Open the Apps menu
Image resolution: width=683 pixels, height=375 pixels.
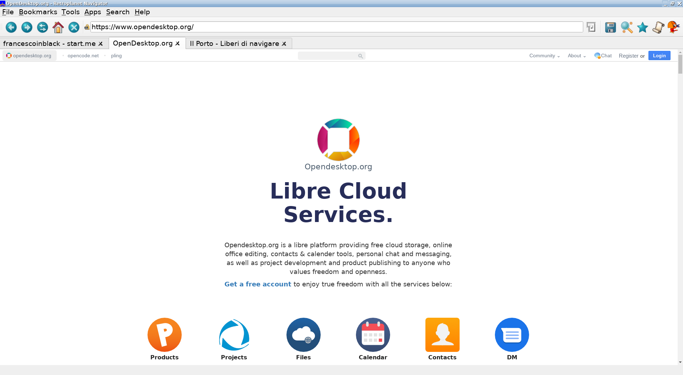click(x=93, y=12)
